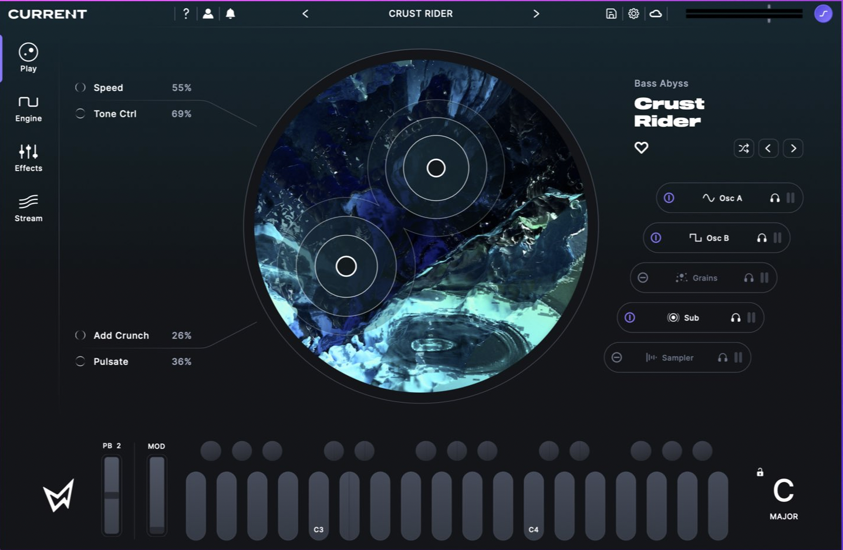Enable the Grains oscillator

tap(643, 278)
